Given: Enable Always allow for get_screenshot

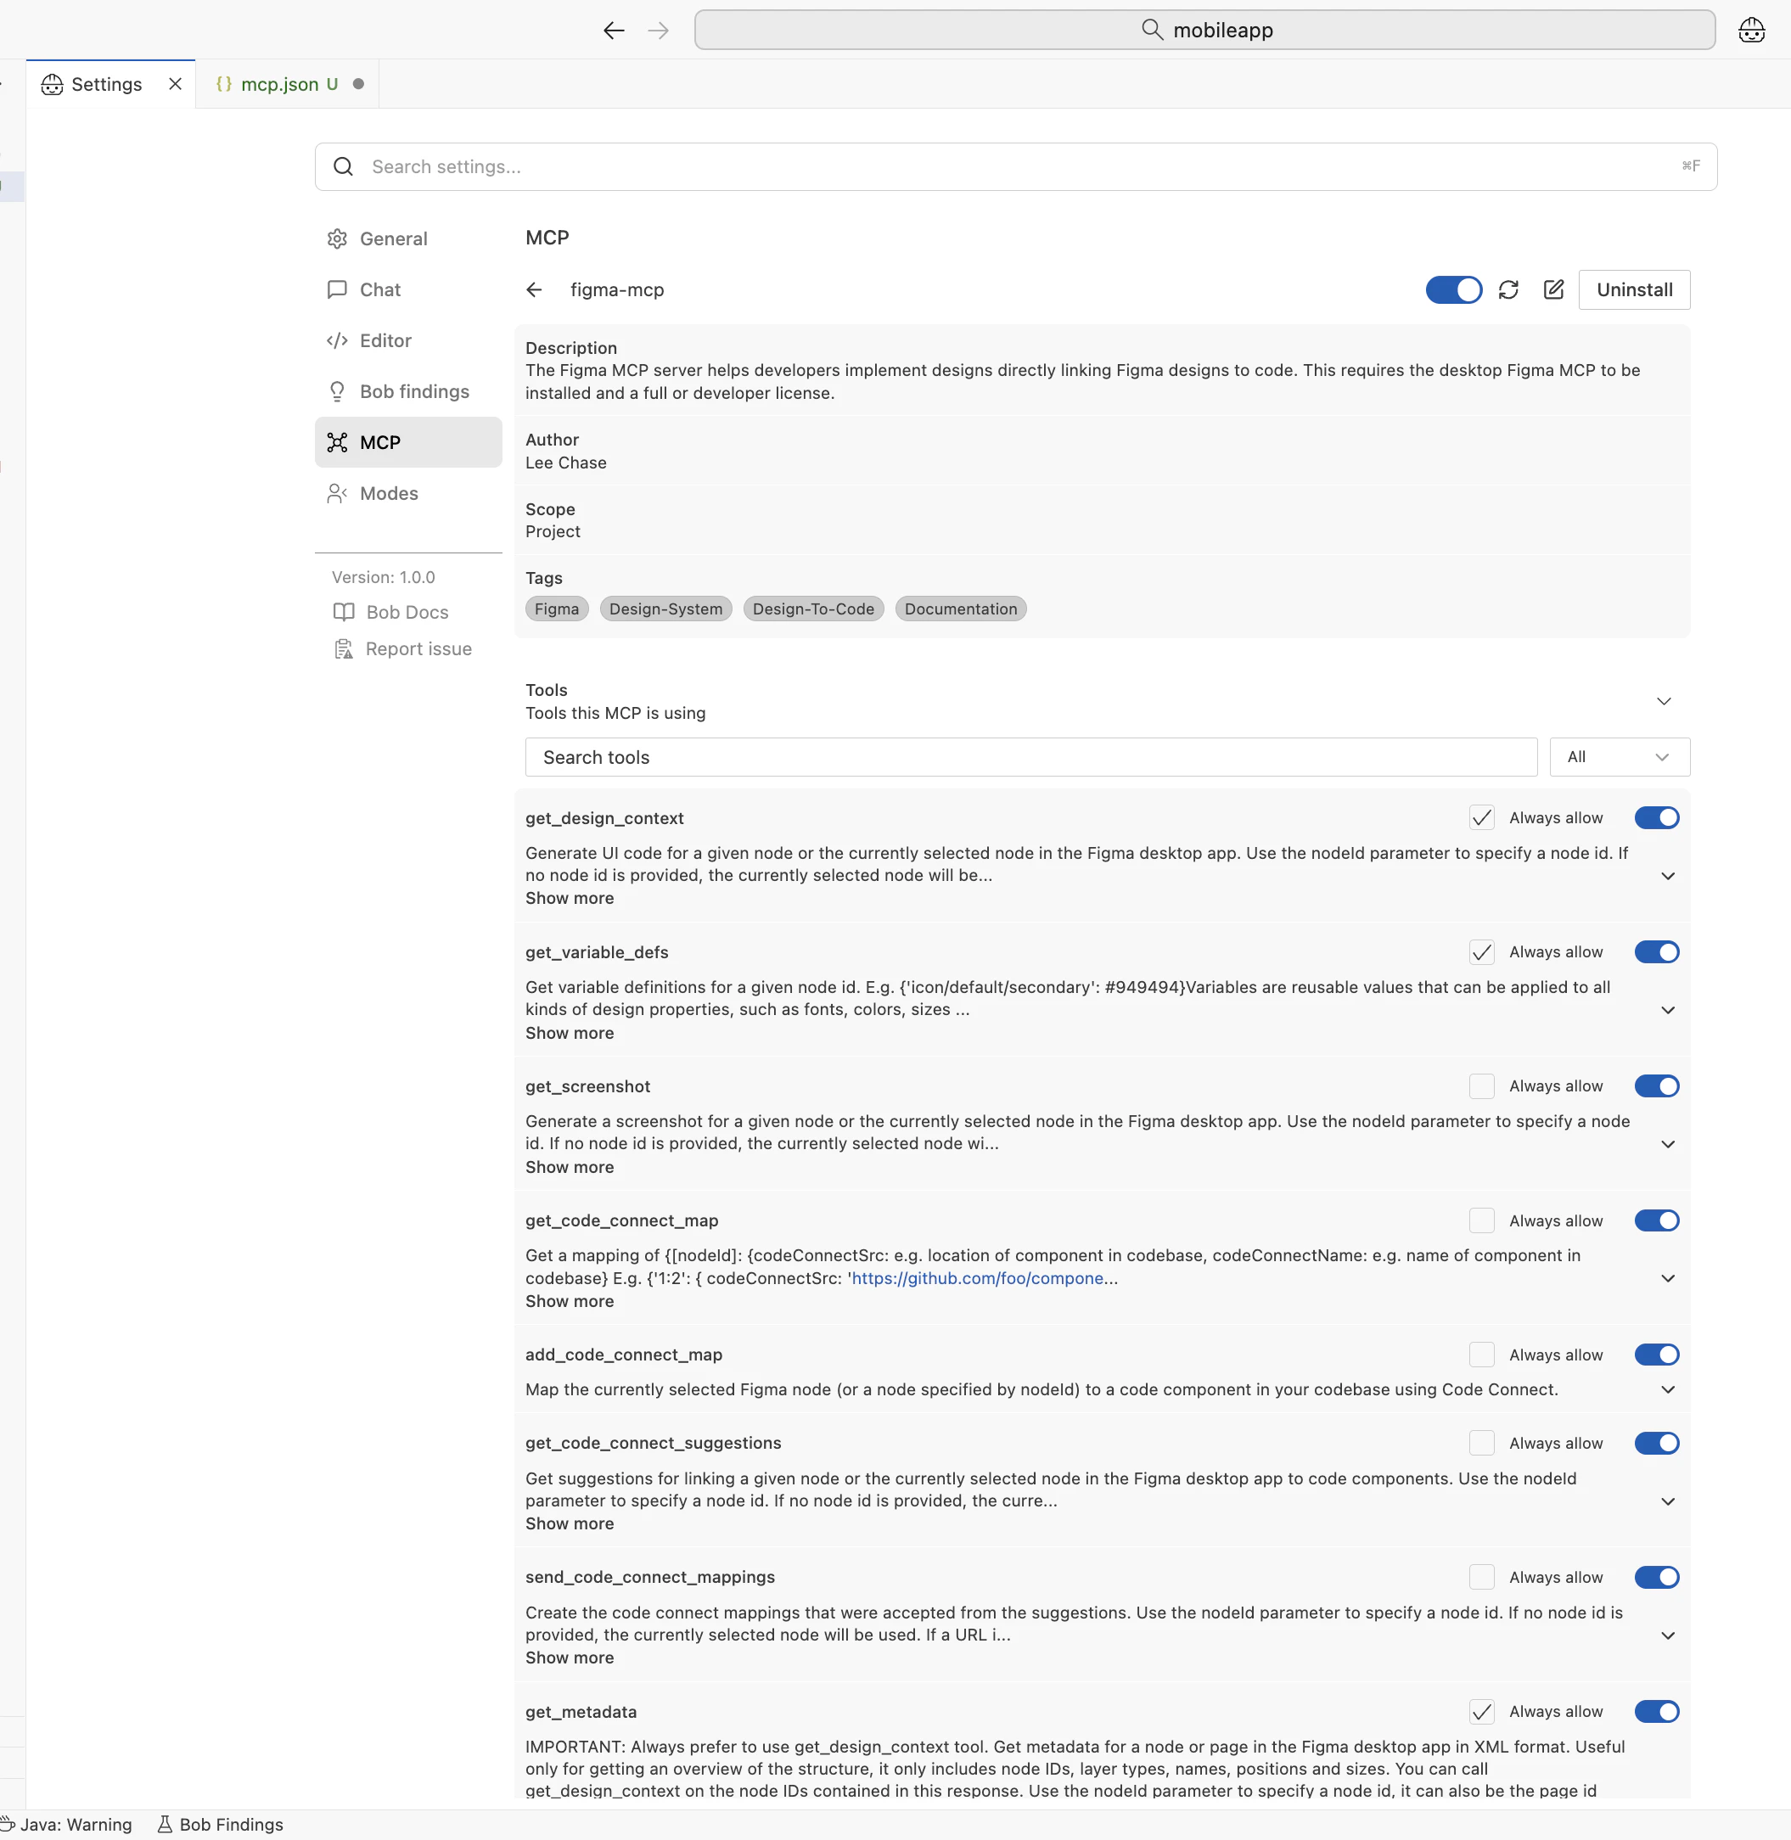Looking at the screenshot, I should click(1481, 1086).
